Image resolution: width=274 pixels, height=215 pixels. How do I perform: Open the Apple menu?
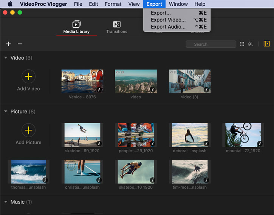tap(10, 4)
